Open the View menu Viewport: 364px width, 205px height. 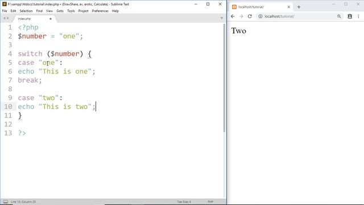pos(49,11)
